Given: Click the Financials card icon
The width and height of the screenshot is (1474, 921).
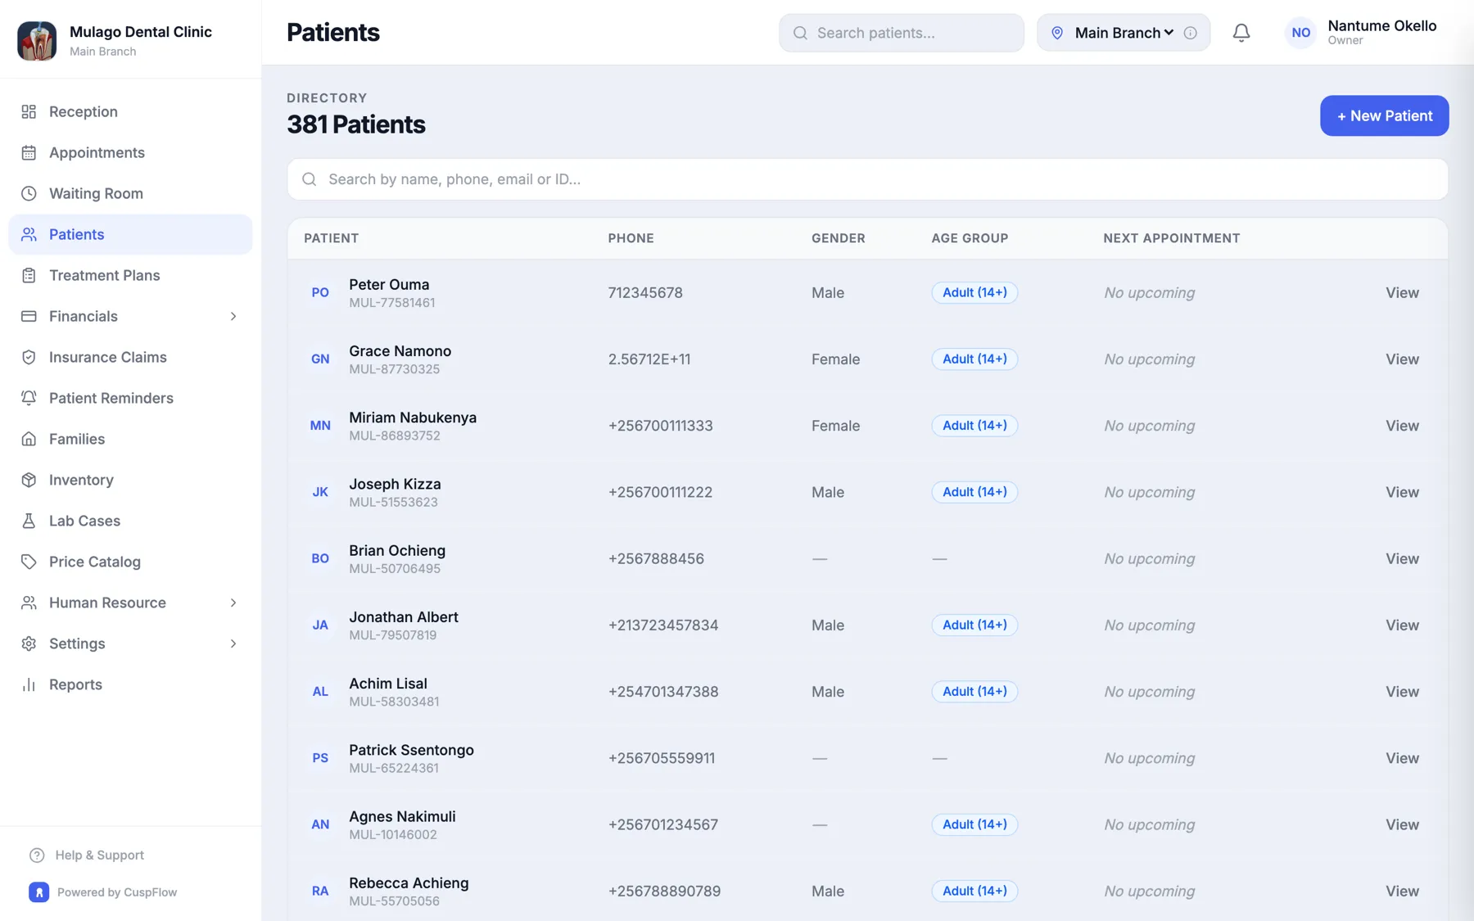Looking at the screenshot, I should 29,316.
